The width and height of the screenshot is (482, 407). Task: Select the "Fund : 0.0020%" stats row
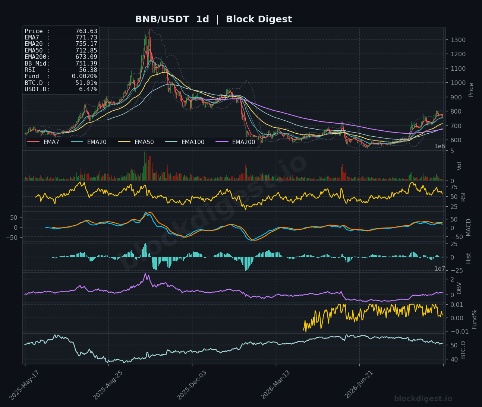tap(61, 76)
